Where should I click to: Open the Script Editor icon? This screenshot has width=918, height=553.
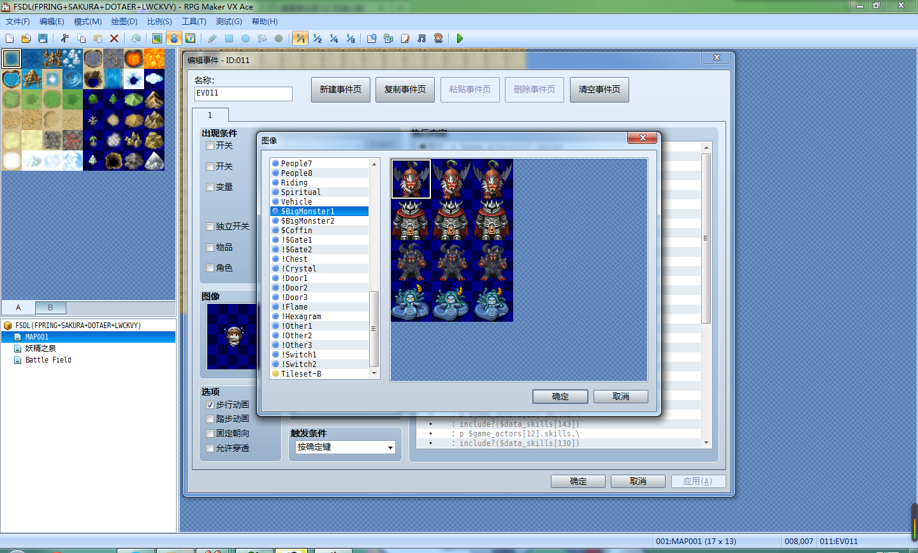coord(405,38)
